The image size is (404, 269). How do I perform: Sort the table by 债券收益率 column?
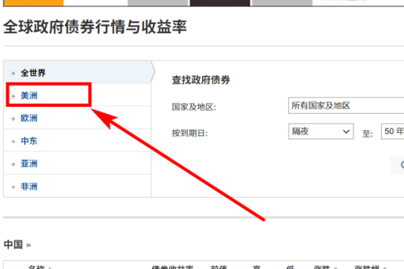173,266
